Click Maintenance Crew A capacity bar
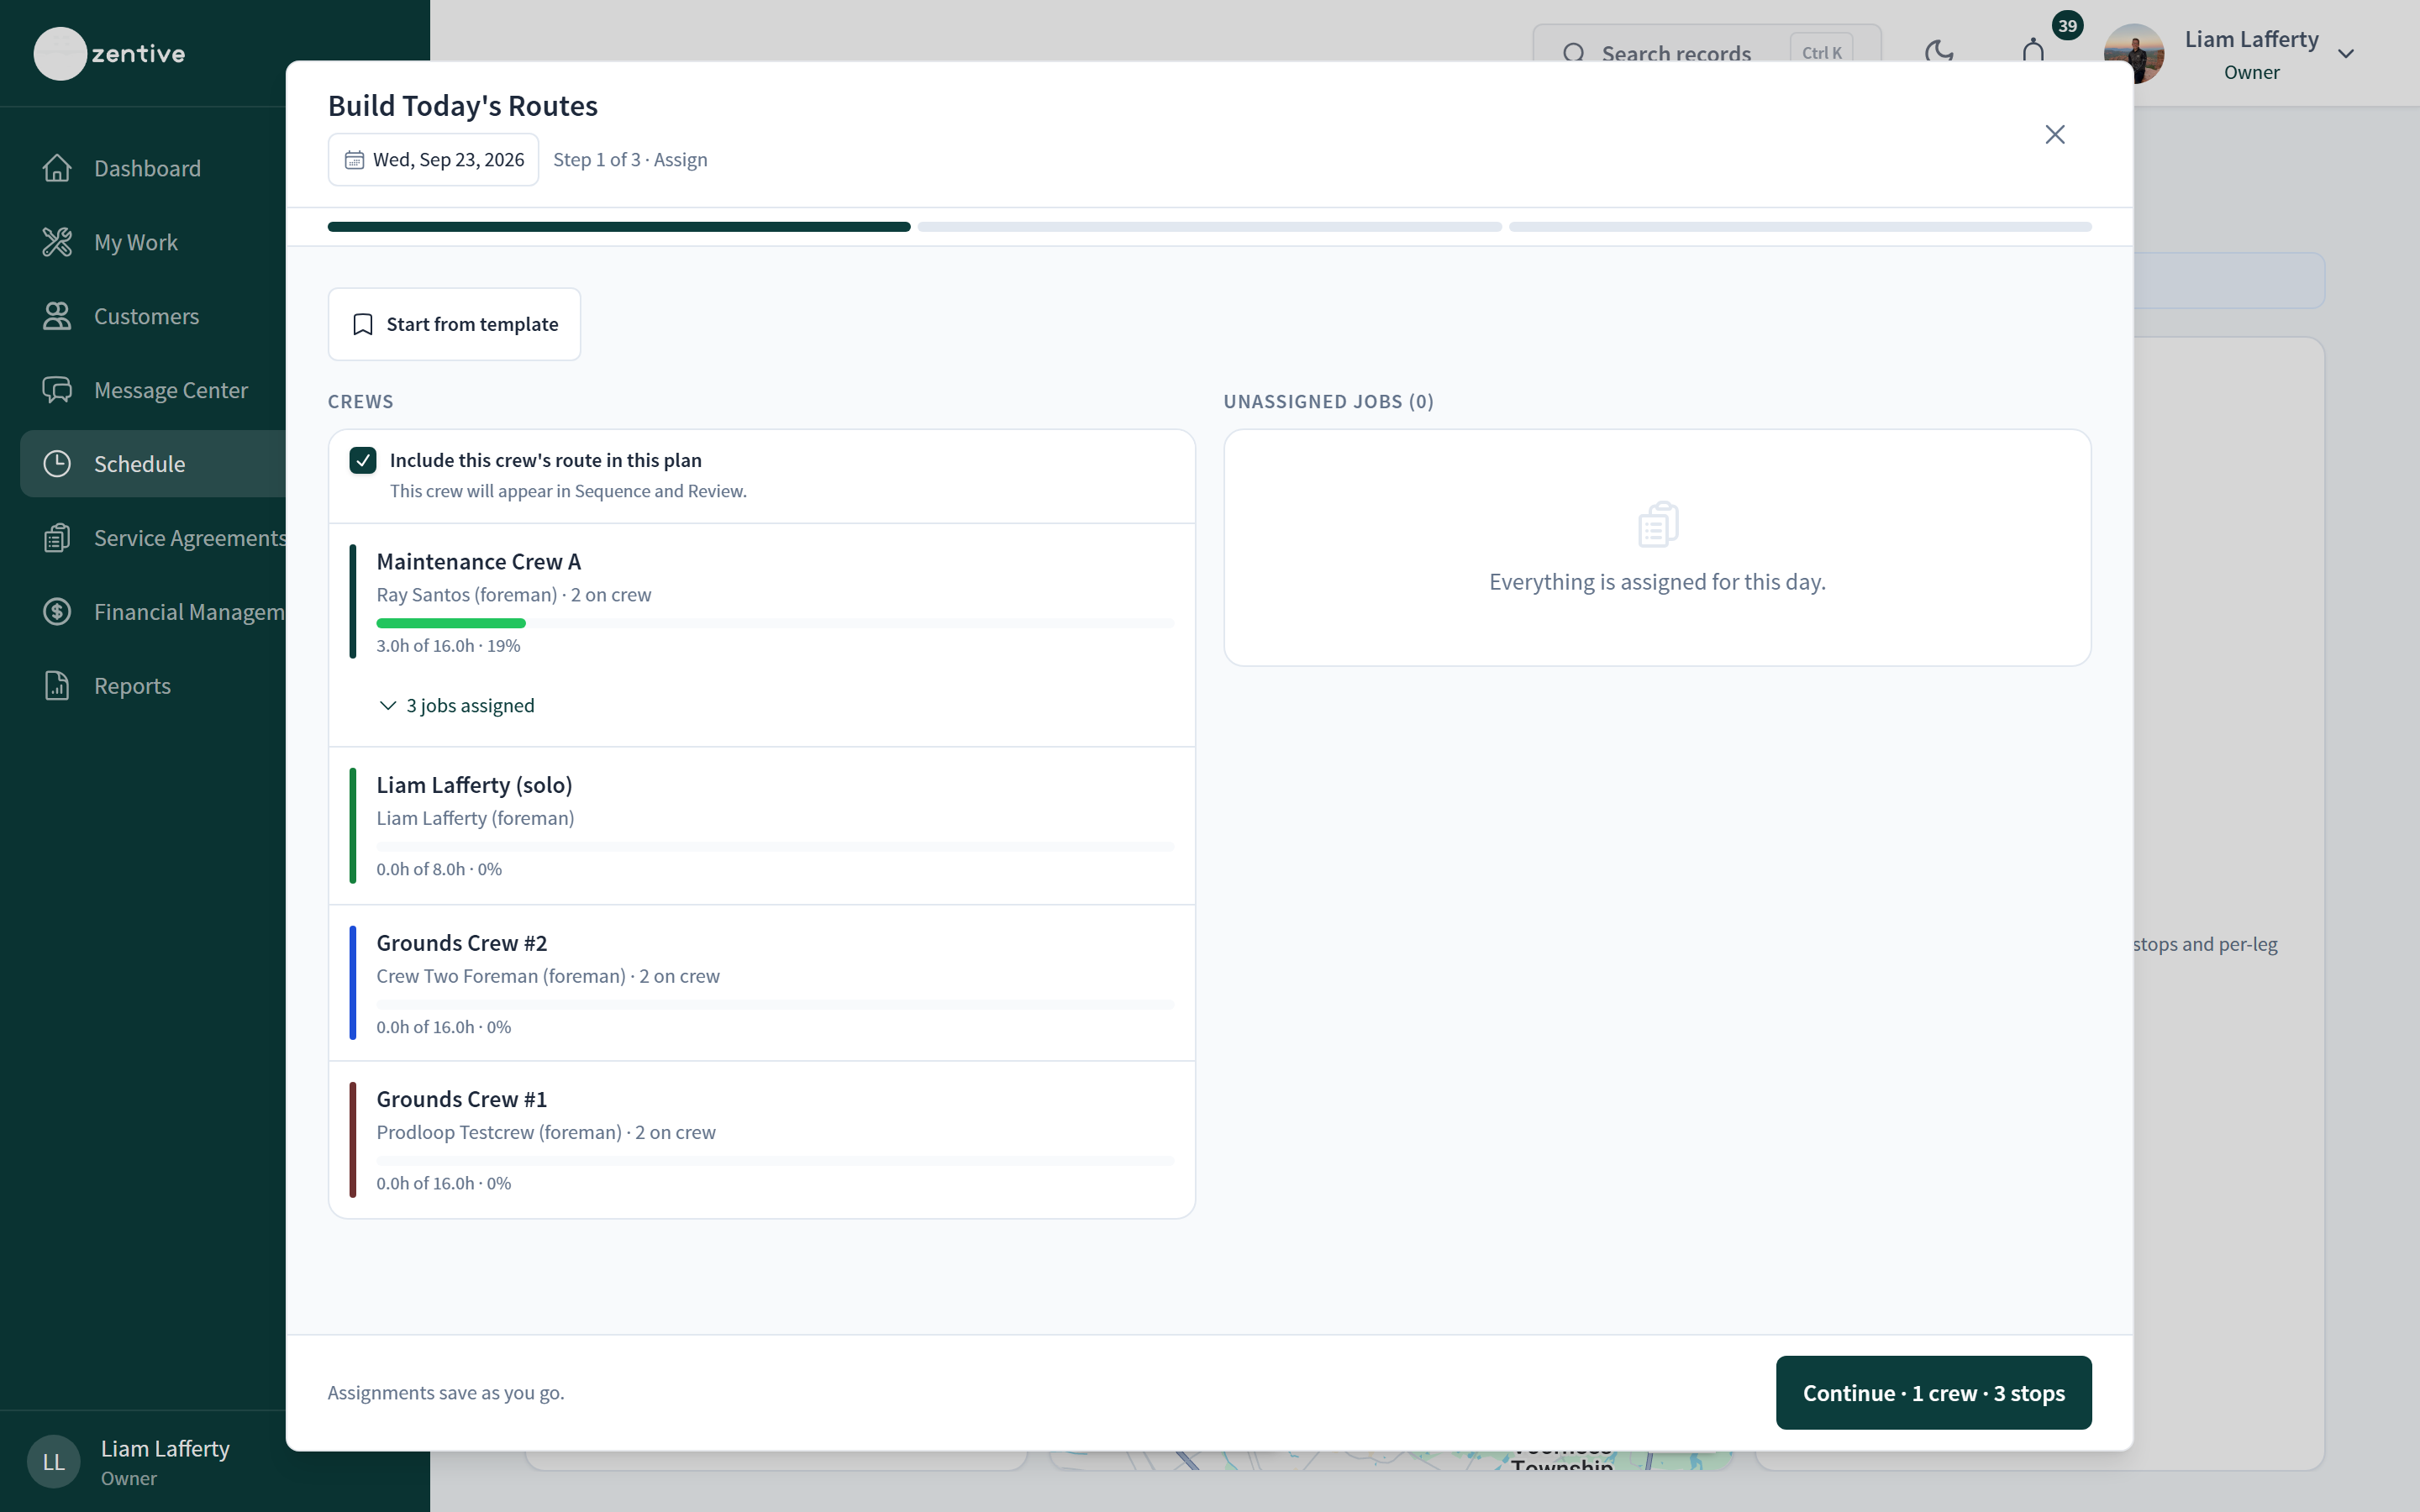The height and width of the screenshot is (1512, 2420). pyautogui.click(x=775, y=623)
